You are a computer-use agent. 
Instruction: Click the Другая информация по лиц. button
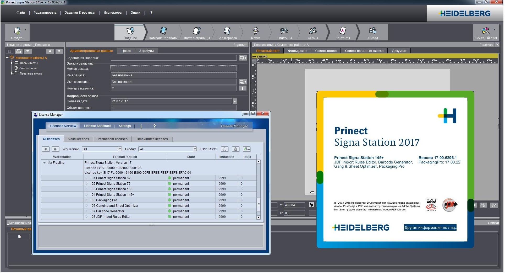tap(430, 228)
